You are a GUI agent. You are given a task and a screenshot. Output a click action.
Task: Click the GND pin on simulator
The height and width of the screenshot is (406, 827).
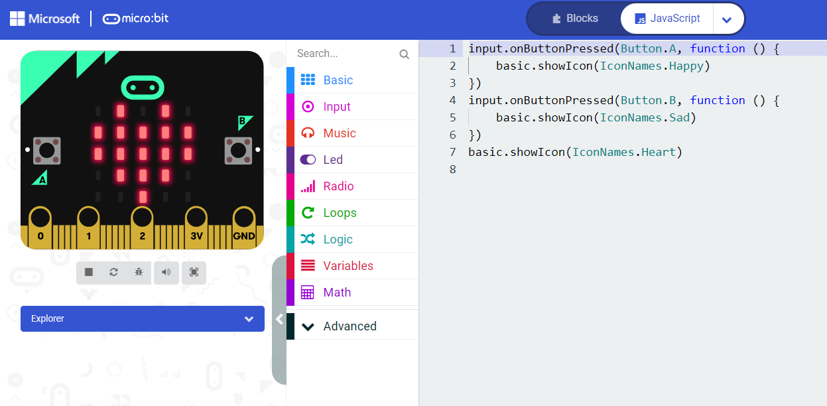(243, 227)
